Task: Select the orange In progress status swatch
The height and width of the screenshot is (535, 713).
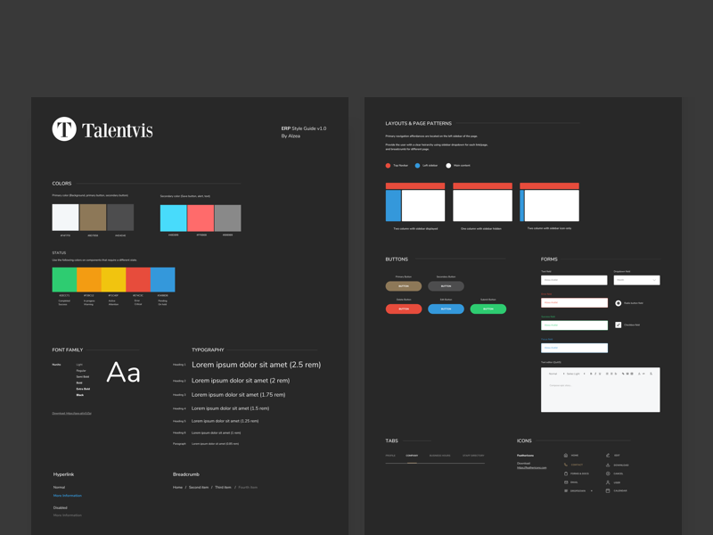Action: (89, 279)
